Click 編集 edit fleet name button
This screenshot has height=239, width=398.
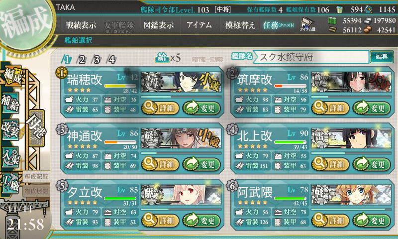point(382,57)
